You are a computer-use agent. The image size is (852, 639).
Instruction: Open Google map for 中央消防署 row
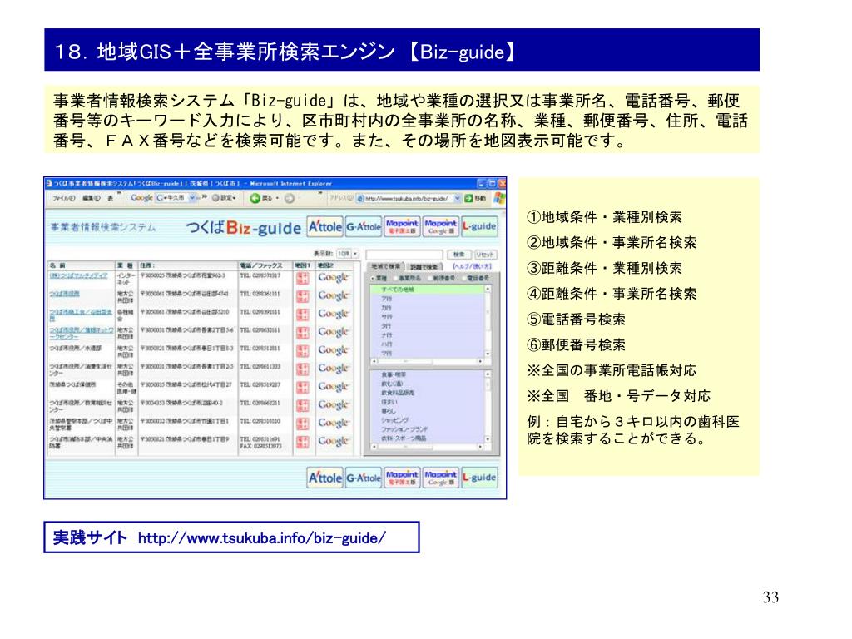[333, 442]
